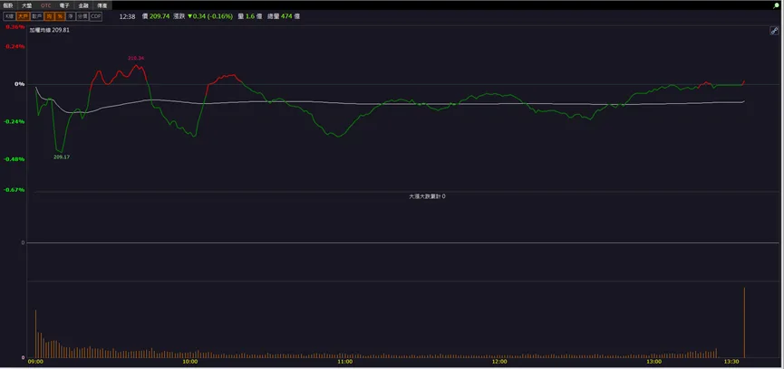Click the opening volume bar at 09:00
The height and width of the screenshot is (369, 784).
coord(35,334)
